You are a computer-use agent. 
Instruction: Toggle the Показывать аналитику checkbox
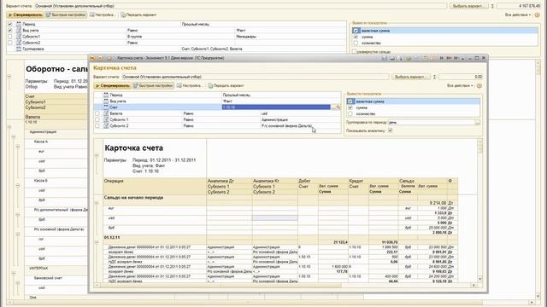click(x=391, y=130)
